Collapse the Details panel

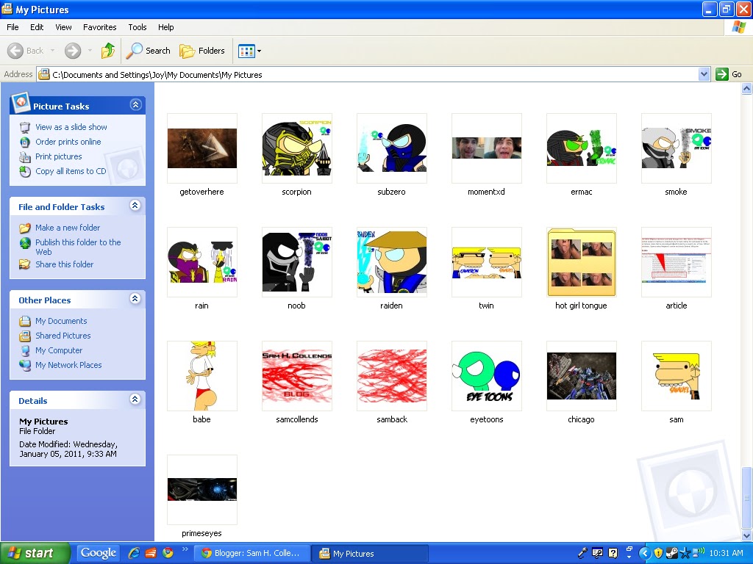pyautogui.click(x=135, y=399)
